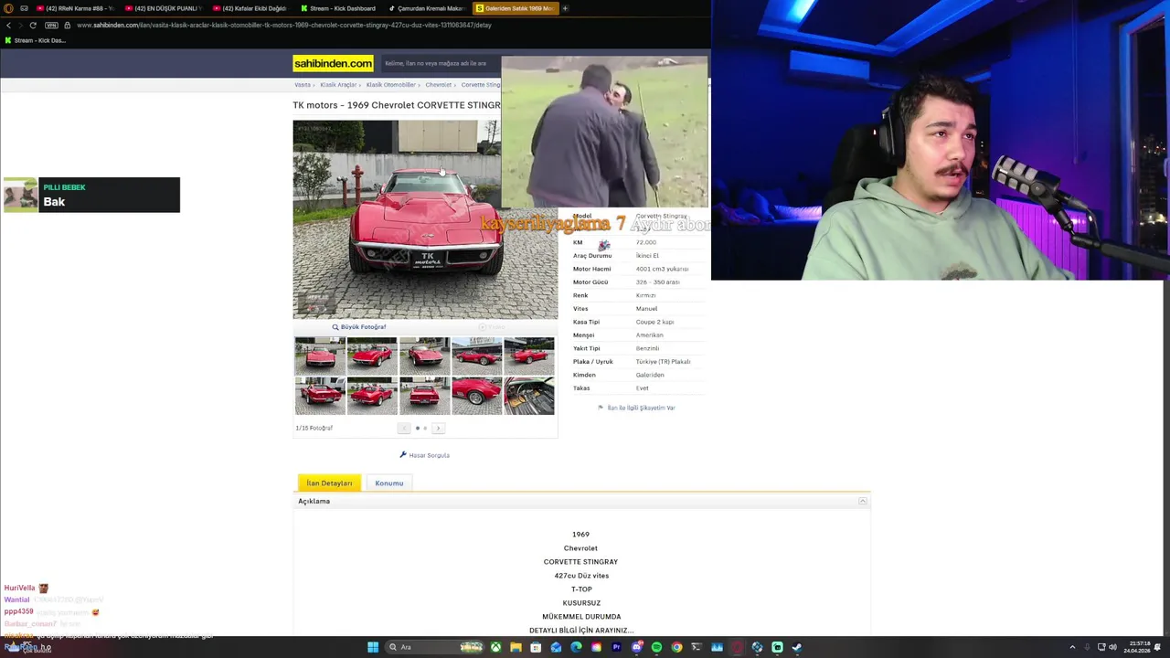Open the Vasıta breadcrumb link
Image resolution: width=1170 pixels, height=658 pixels.
303,85
